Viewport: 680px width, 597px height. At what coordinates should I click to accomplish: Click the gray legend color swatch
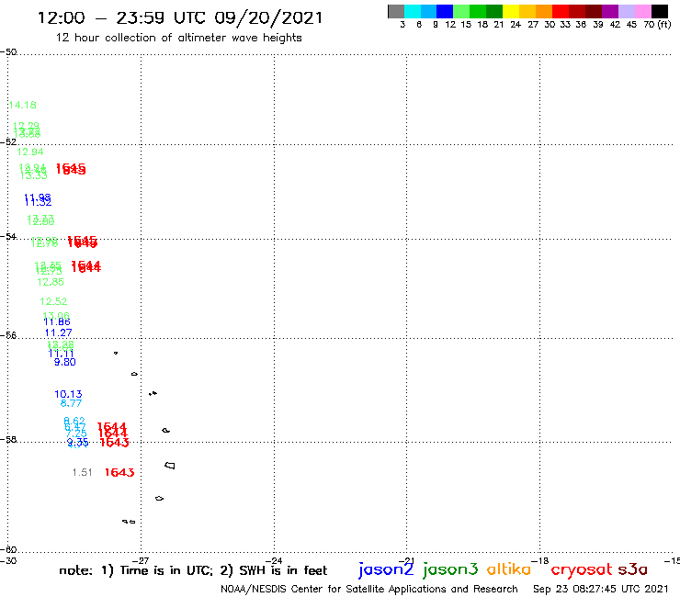396,11
